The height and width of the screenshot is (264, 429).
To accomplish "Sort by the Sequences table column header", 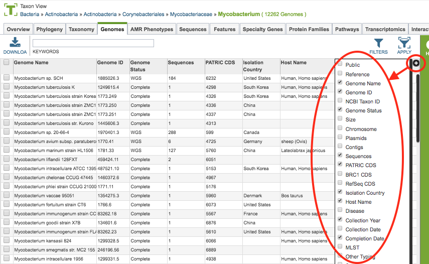I will pos(186,66).
